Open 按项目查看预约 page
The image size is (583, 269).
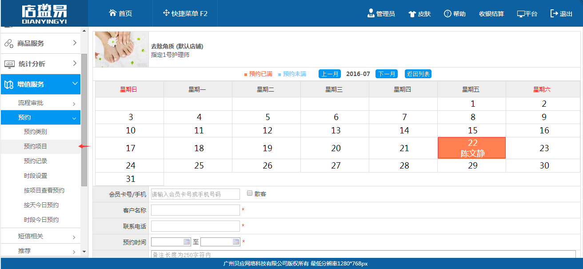click(x=44, y=190)
